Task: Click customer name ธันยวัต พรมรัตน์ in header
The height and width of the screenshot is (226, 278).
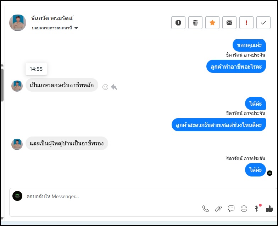Action: [52, 18]
